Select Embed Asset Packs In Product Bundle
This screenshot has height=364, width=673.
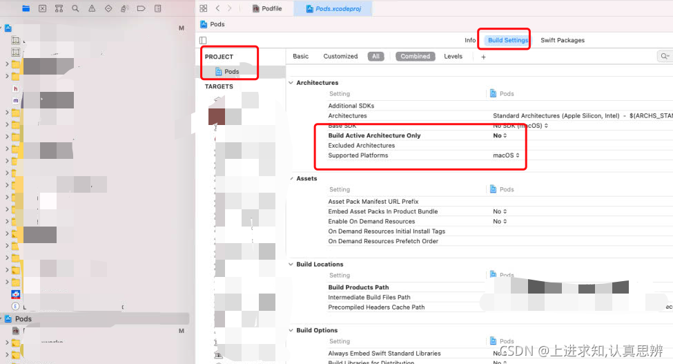tap(383, 211)
